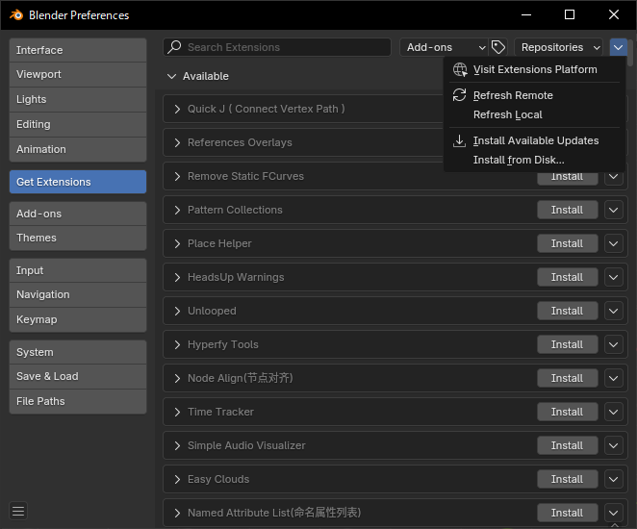Open options arrow for Named Attribute List
The width and height of the screenshot is (637, 529).
614,514
